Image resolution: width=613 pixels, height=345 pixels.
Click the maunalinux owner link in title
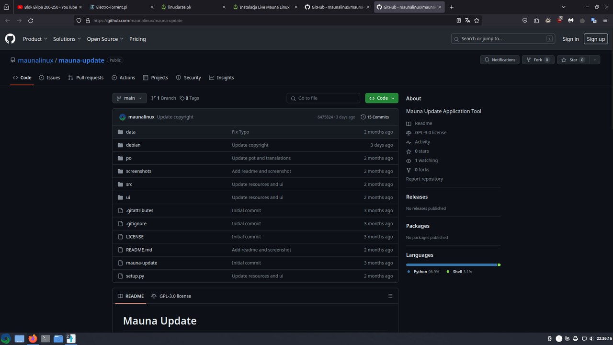tap(35, 60)
